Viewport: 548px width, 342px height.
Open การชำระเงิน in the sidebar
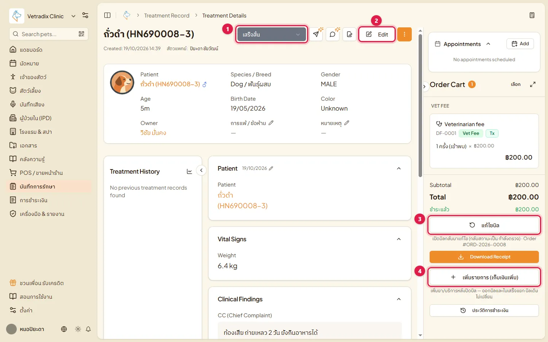[x=49, y=200]
